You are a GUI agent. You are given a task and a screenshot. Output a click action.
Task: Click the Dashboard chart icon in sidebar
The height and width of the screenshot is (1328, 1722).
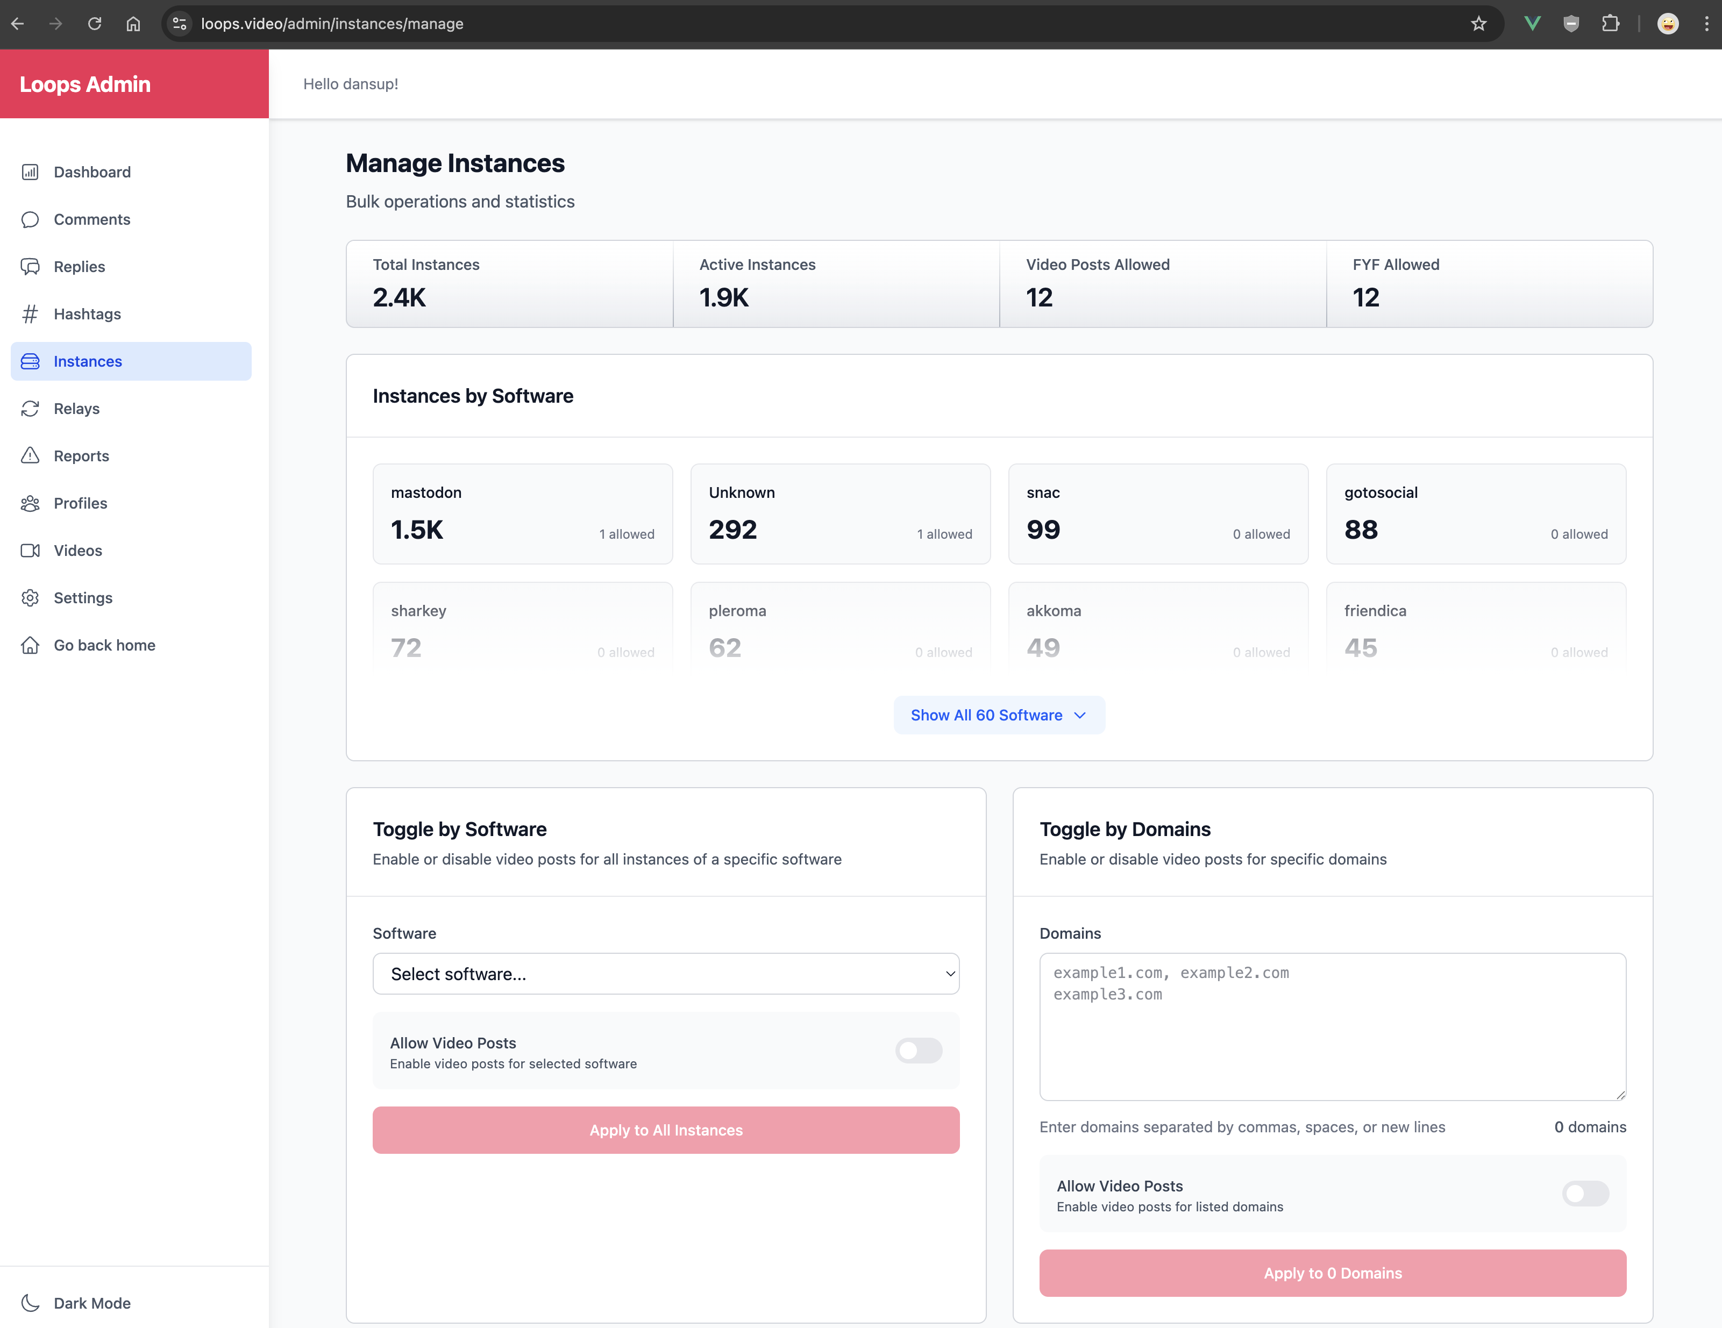click(x=30, y=172)
